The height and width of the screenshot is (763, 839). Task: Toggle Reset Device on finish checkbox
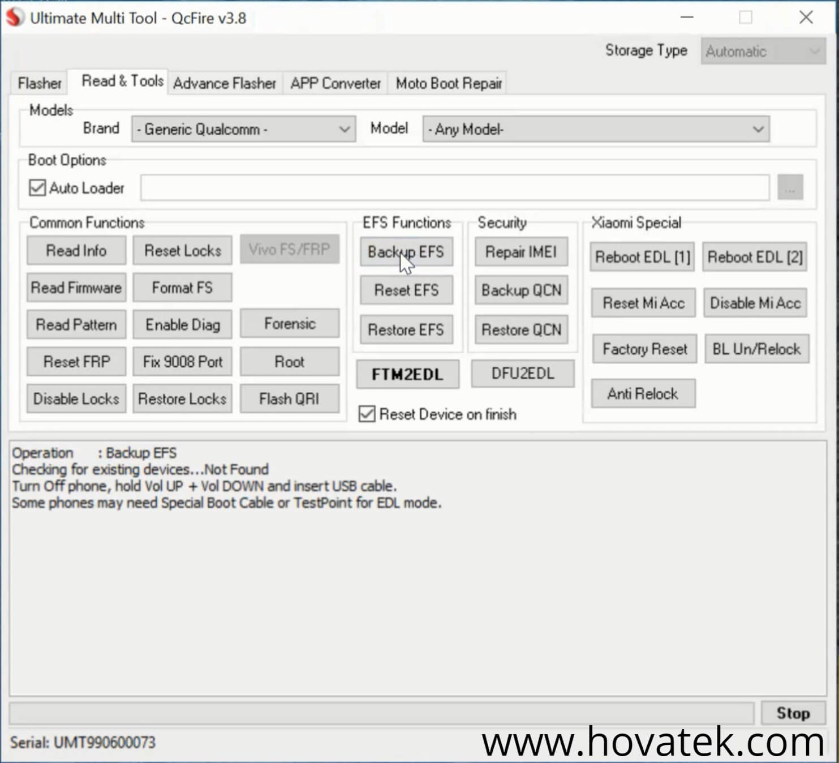pyautogui.click(x=367, y=414)
